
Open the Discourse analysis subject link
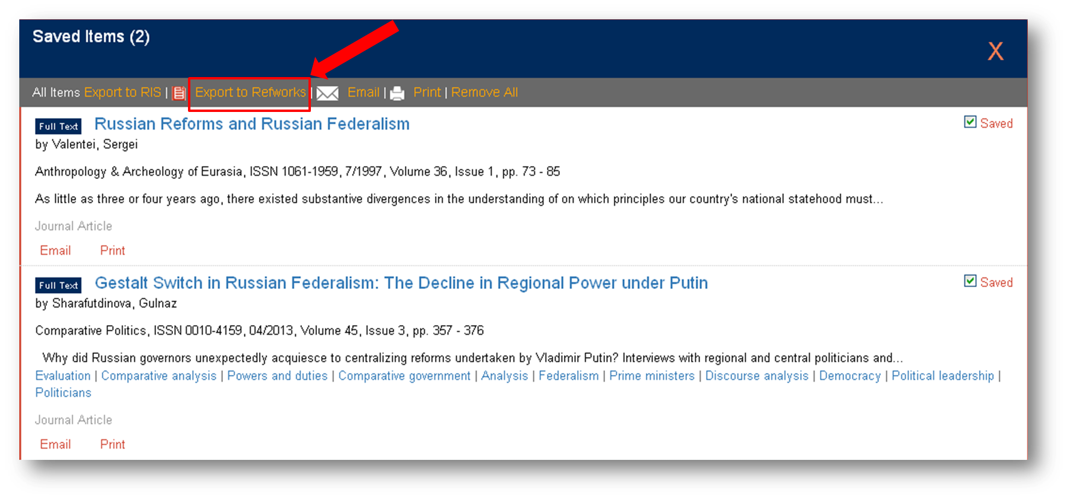coord(757,376)
